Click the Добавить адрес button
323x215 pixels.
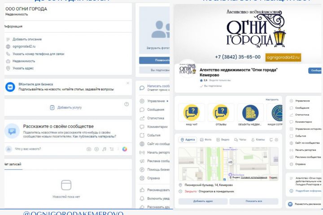[x=203, y=201]
